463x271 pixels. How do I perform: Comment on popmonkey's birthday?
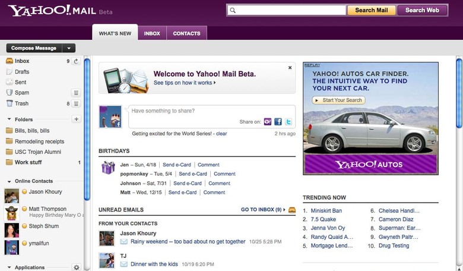coord(225,174)
